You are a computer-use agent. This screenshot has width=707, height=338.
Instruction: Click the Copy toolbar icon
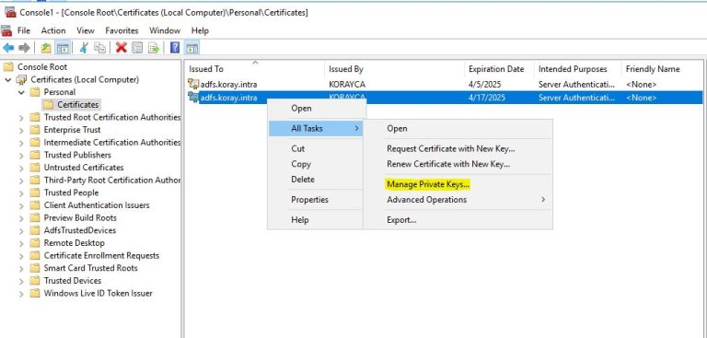point(99,48)
